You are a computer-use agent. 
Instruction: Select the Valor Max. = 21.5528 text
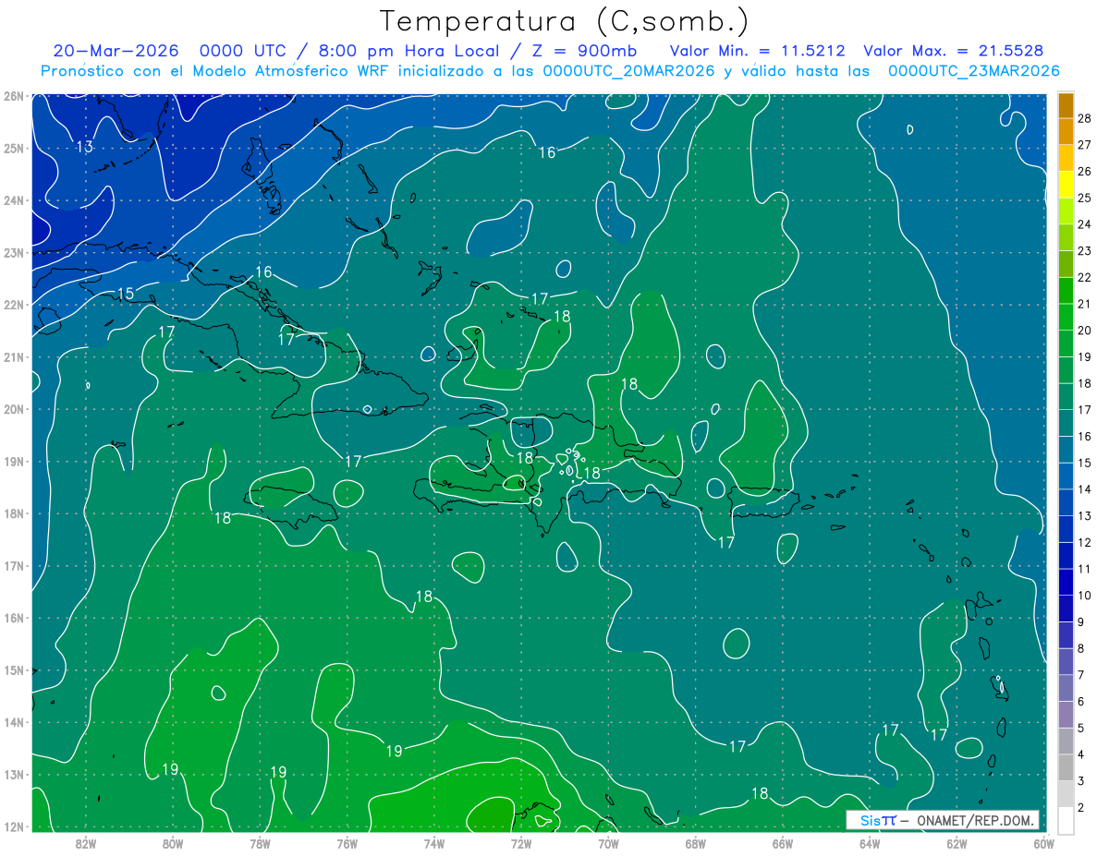pos(953,50)
